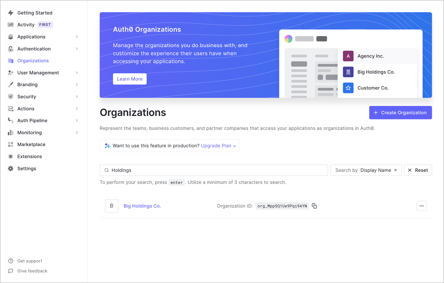The width and height of the screenshot is (444, 283).
Task: Click the Settings gear icon
Action: tap(11, 168)
